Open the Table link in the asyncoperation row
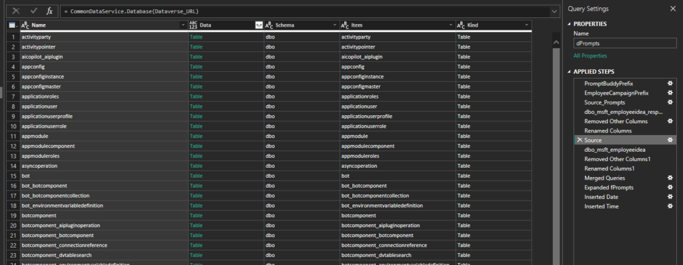683x265 pixels. coord(196,166)
